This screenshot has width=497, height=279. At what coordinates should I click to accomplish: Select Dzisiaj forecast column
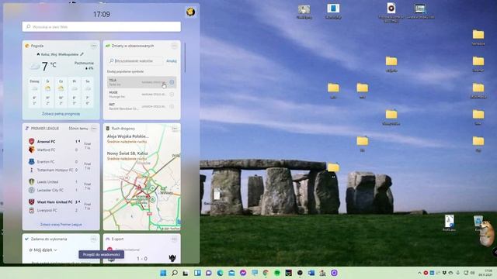pos(34,92)
